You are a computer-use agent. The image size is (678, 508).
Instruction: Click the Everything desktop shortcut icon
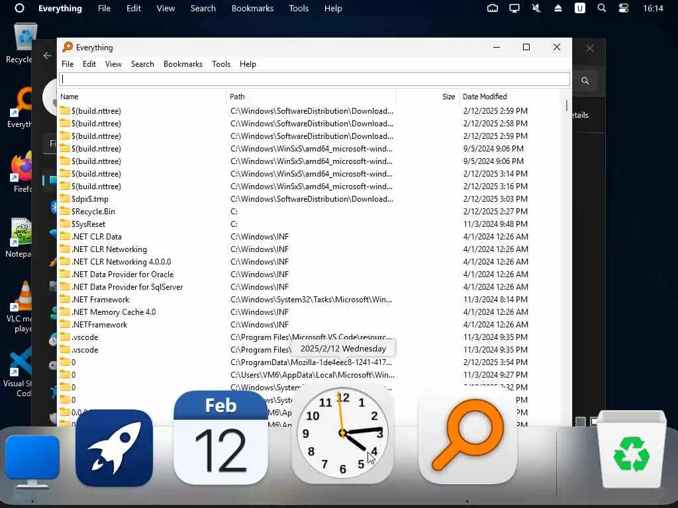[20, 108]
